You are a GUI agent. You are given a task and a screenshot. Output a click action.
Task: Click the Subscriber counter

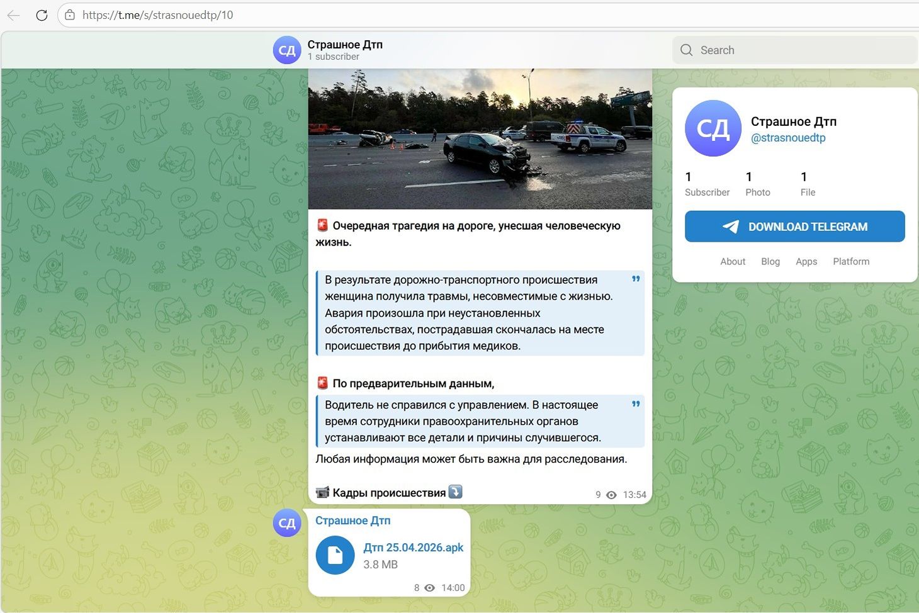(707, 184)
